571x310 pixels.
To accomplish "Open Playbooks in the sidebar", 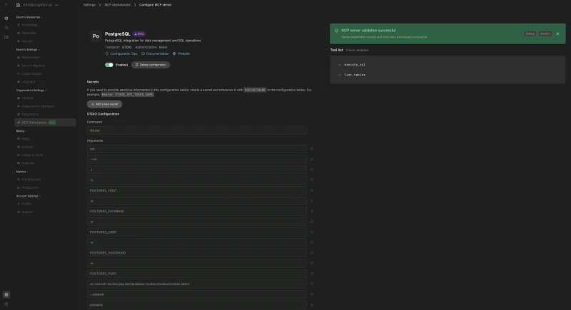I will coord(29,33).
